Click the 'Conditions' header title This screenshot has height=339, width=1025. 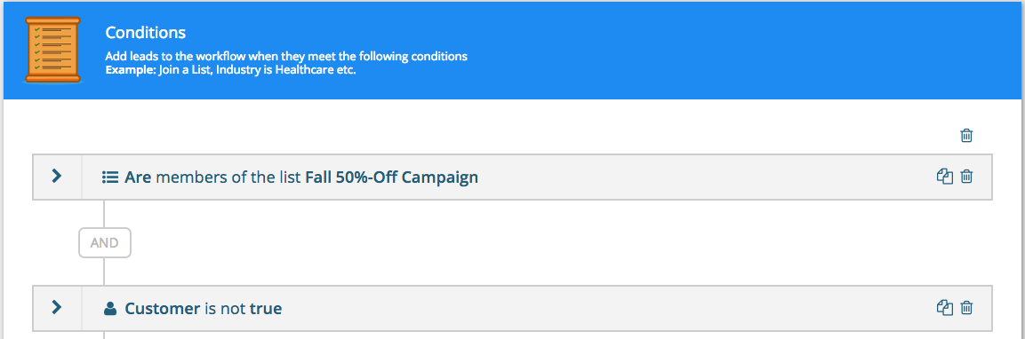coord(146,33)
